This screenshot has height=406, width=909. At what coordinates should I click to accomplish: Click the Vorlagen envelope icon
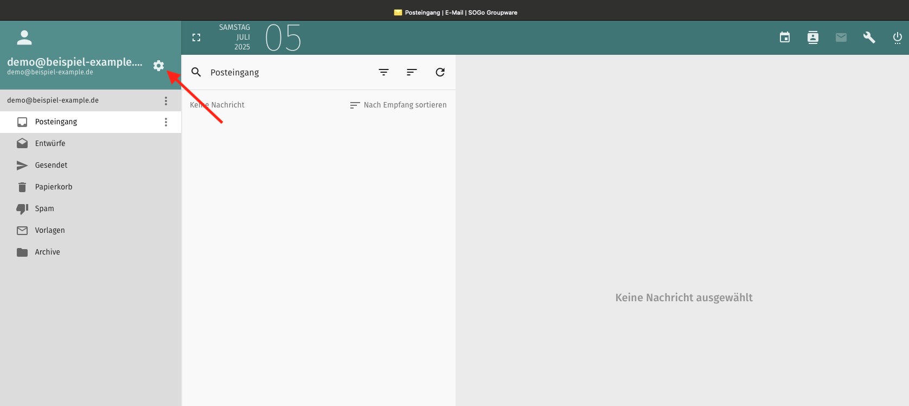[22, 231]
